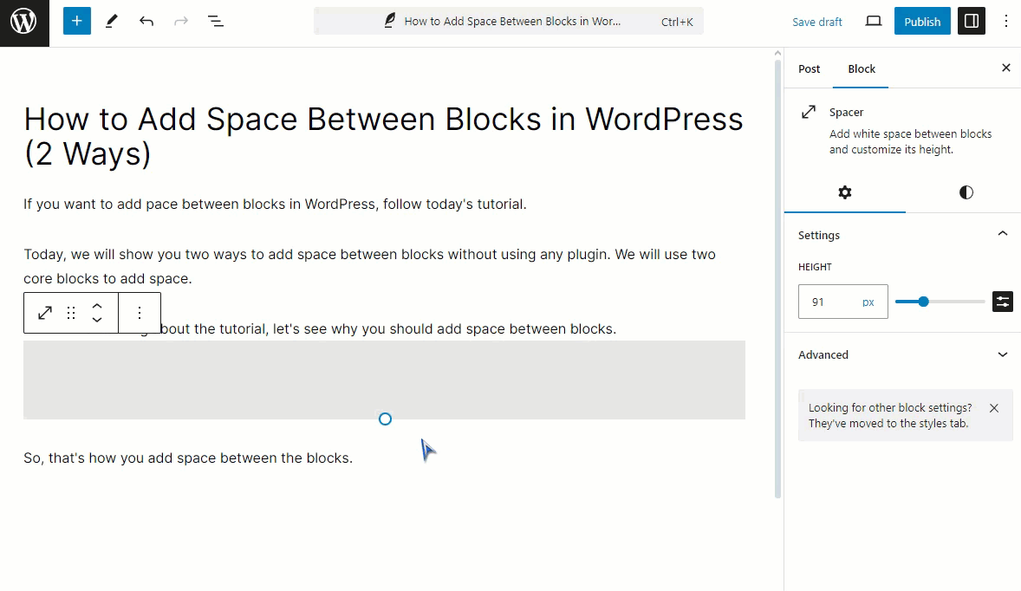The width and height of the screenshot is (1021, 591).
Task: Undo the last change
Action: pos(146,22)
